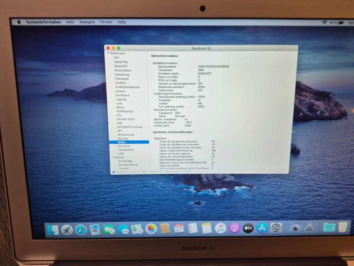Open the Trash in the Dock
The width and height of the screenshot is (354, 266).
coord(343,227)
